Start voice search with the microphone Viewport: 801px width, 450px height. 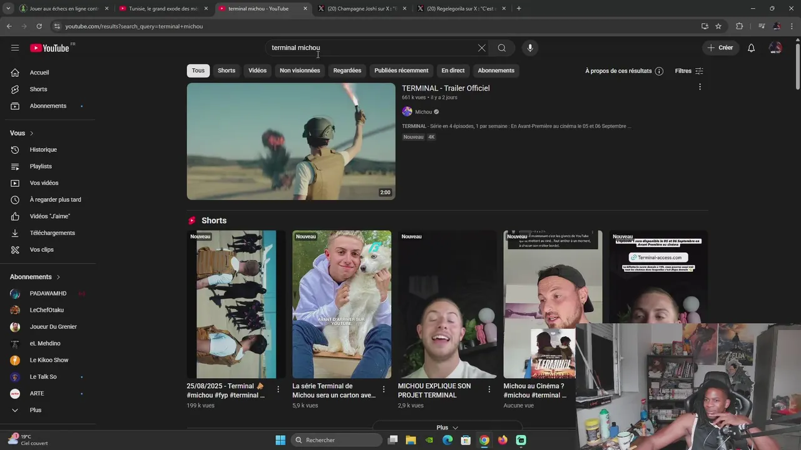pyautogui.click(x=530, y=47)
